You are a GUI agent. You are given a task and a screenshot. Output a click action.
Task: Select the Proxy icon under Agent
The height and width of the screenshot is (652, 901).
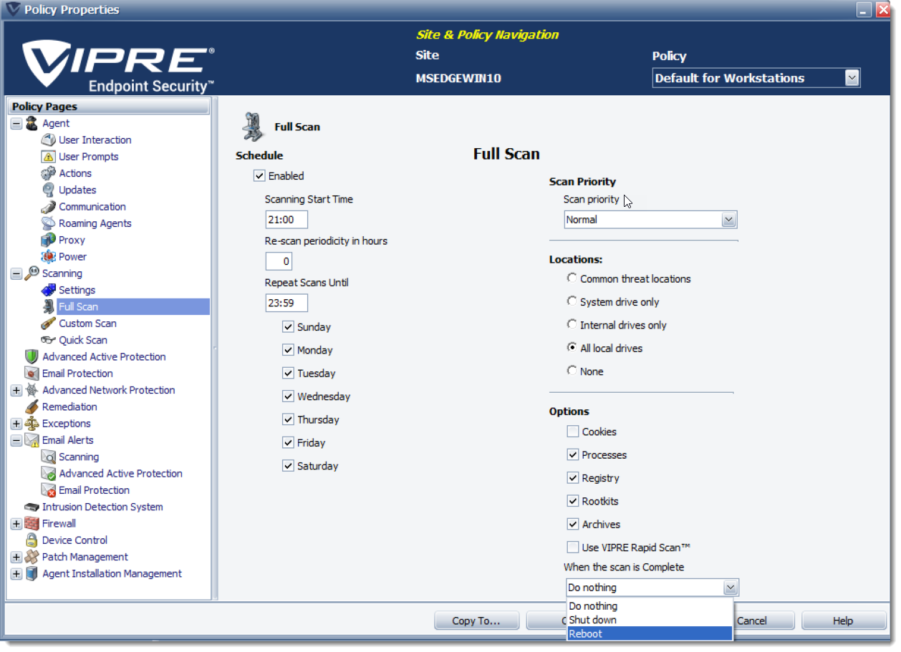[48, 240]
